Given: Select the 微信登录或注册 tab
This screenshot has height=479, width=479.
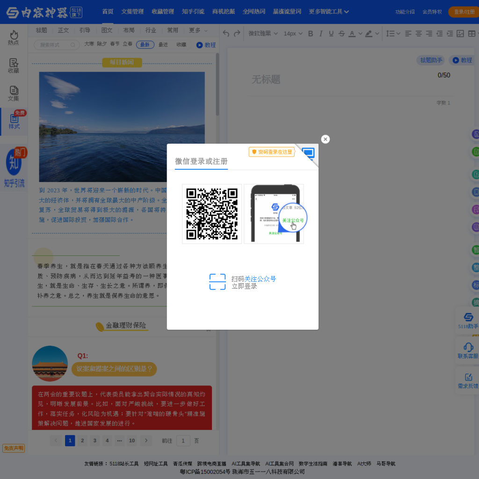Looking at the screenshot, I should tap(201, 161).
